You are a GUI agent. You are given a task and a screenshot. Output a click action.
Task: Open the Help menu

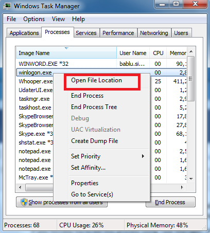click(78, 19)
